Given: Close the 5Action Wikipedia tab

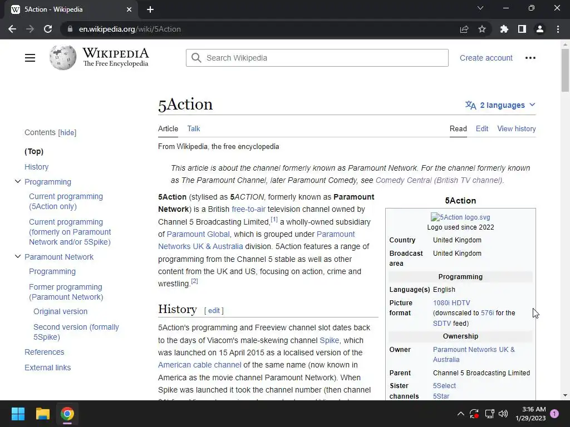Looking at the screenshot, I should coord(129,9).
